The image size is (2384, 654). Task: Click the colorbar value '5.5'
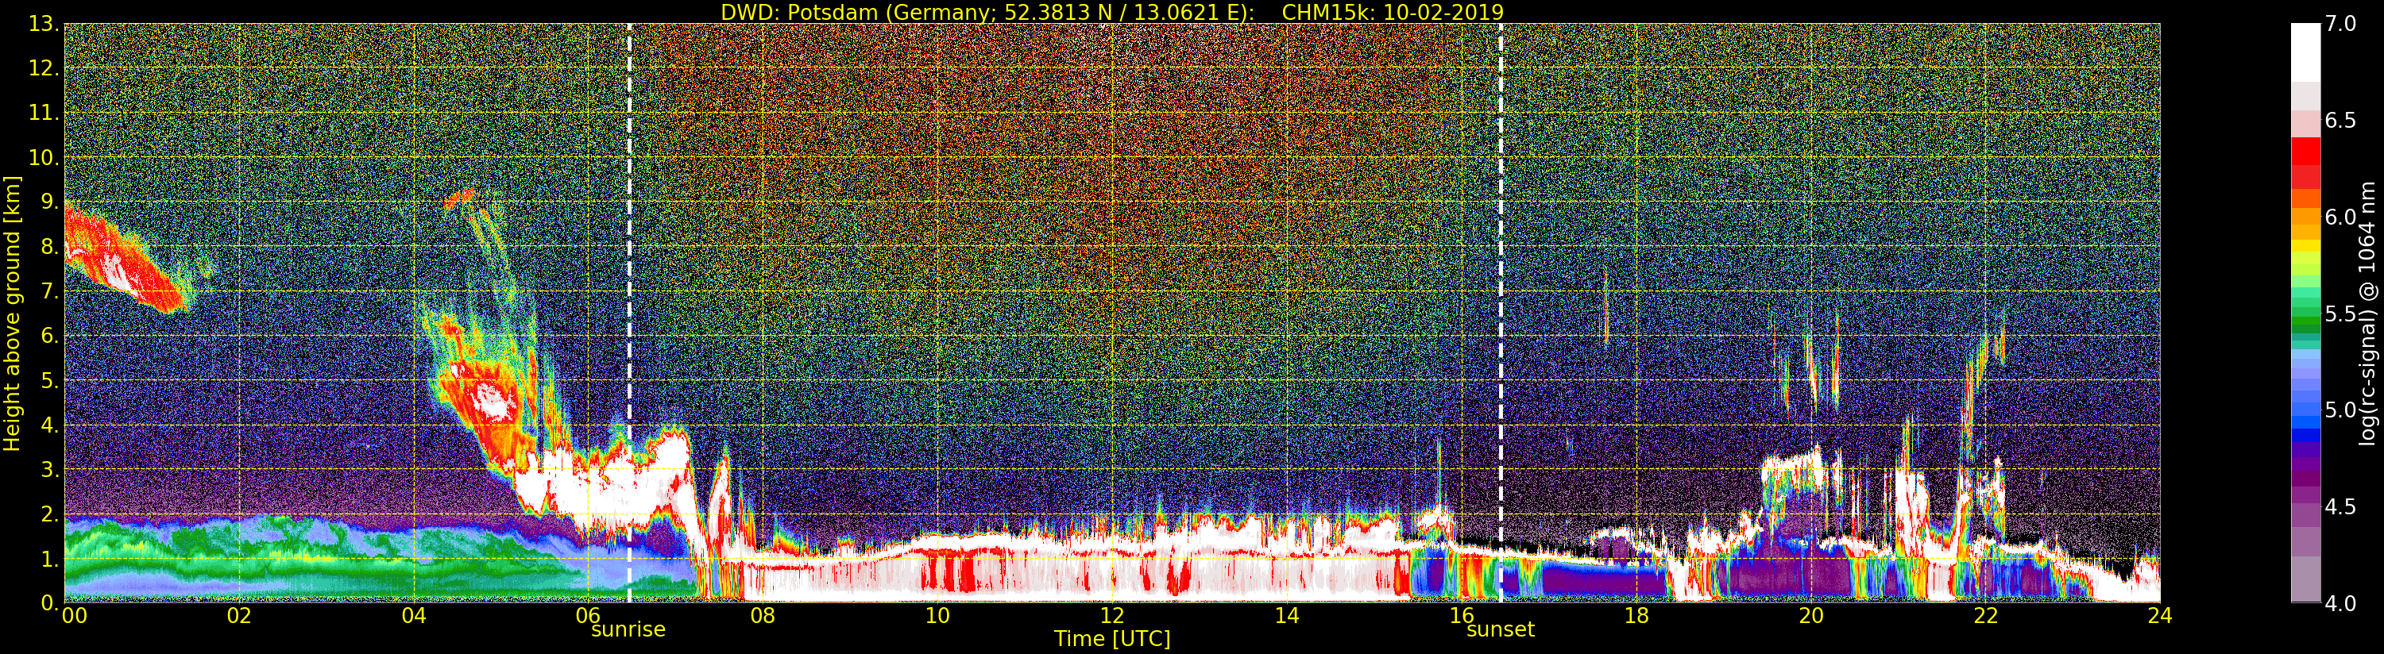[x=2340, y=314]
